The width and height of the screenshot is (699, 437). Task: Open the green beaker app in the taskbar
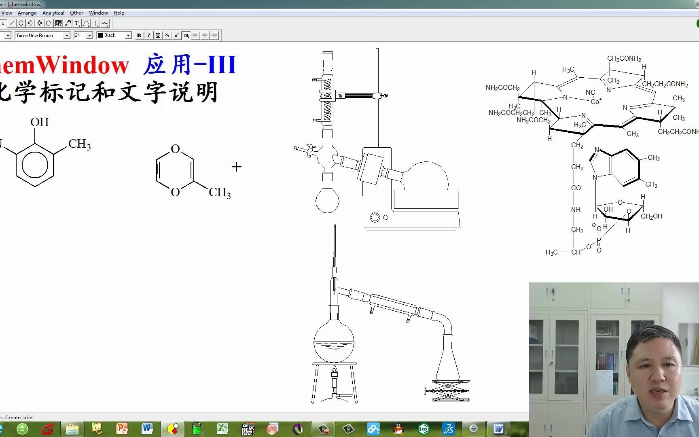click(197, 429)
